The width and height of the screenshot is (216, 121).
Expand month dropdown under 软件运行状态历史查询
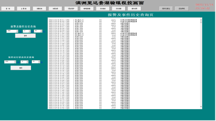[27, 62]
